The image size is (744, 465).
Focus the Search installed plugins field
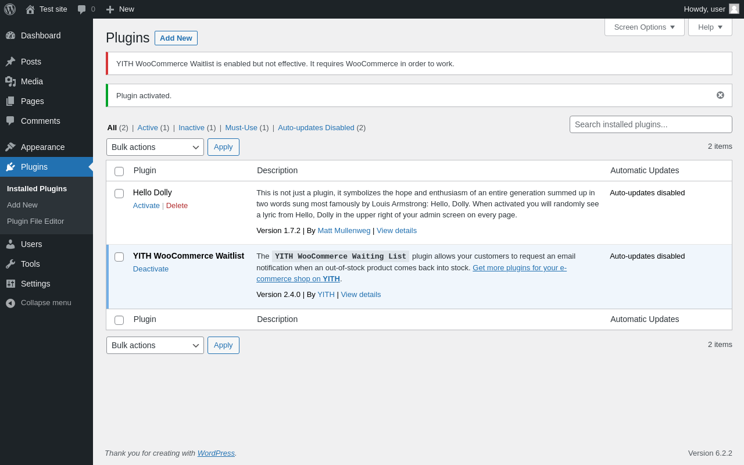[650, 124]
